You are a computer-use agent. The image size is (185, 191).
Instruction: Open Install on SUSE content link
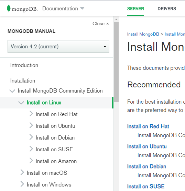[146, 187]
